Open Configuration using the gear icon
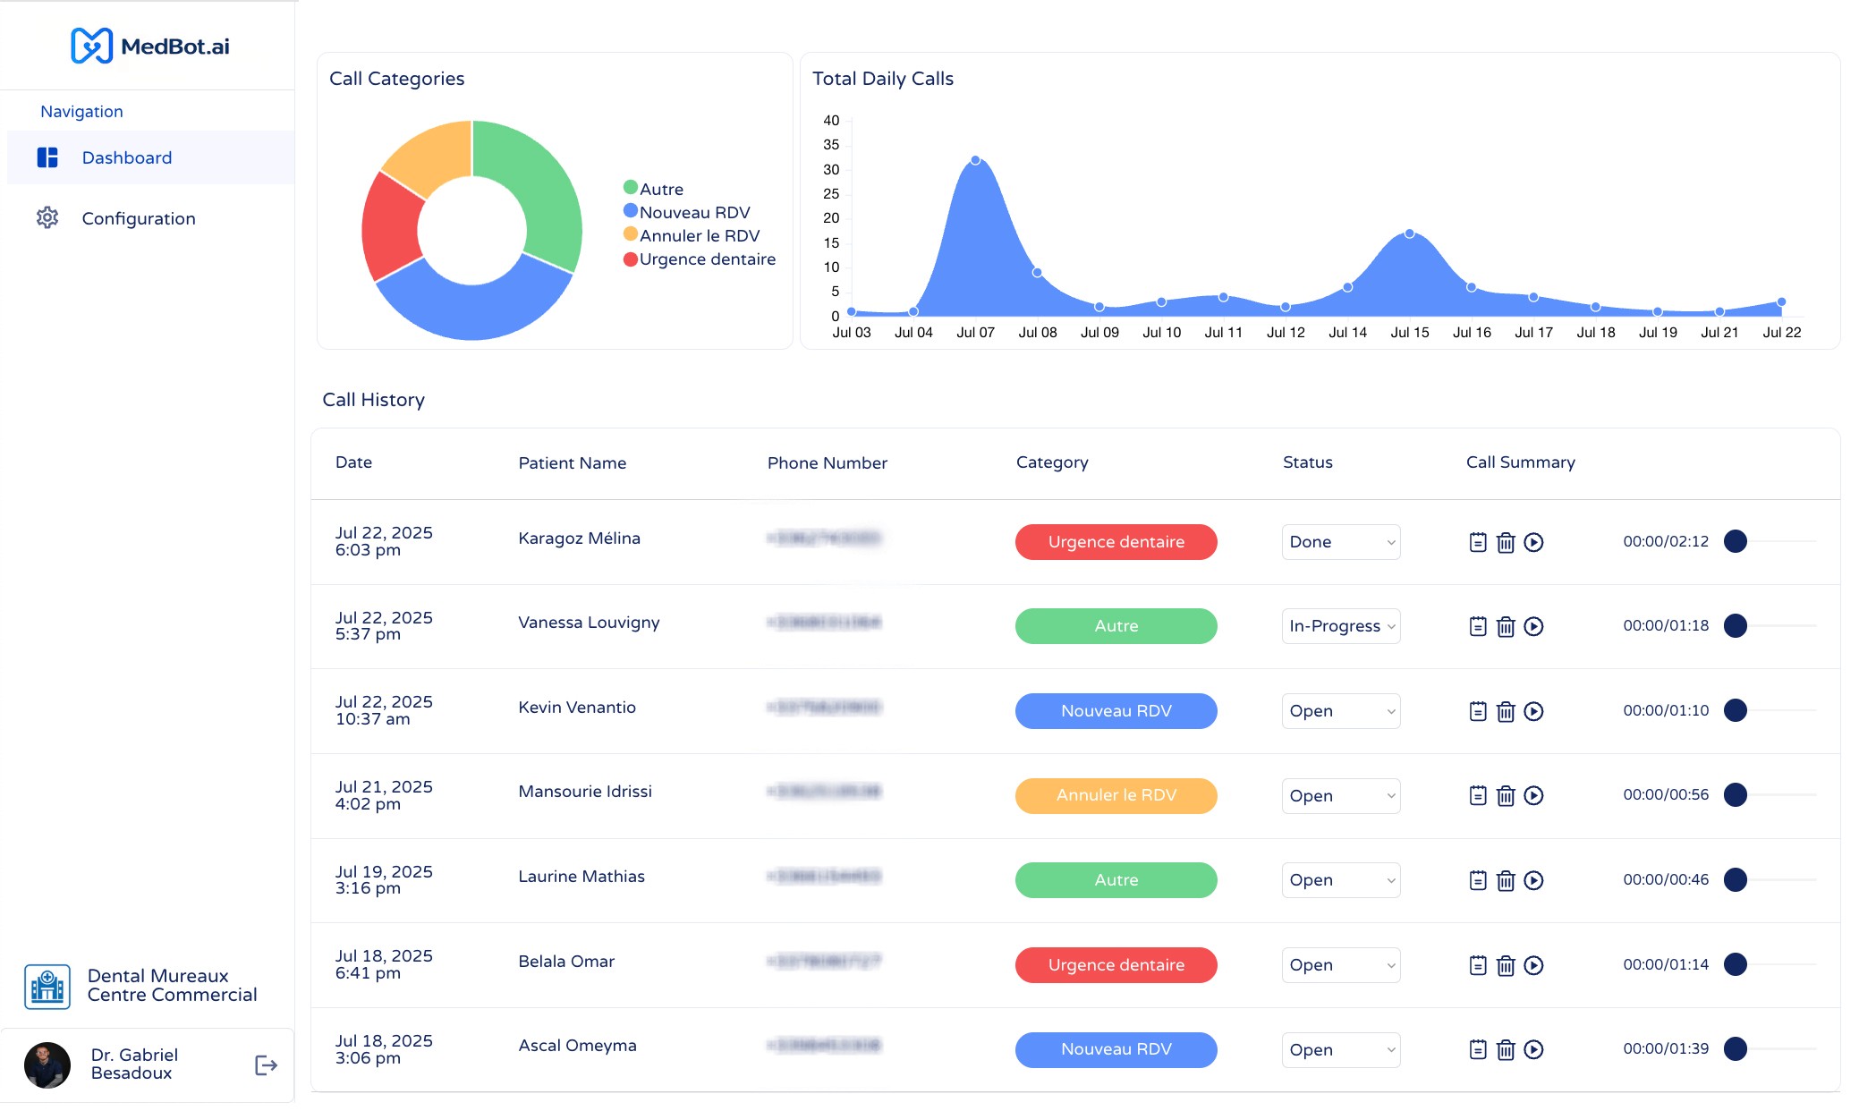Image resolution: width=1876 pixels, height=1111 pixels. click(x=48, y=217)
